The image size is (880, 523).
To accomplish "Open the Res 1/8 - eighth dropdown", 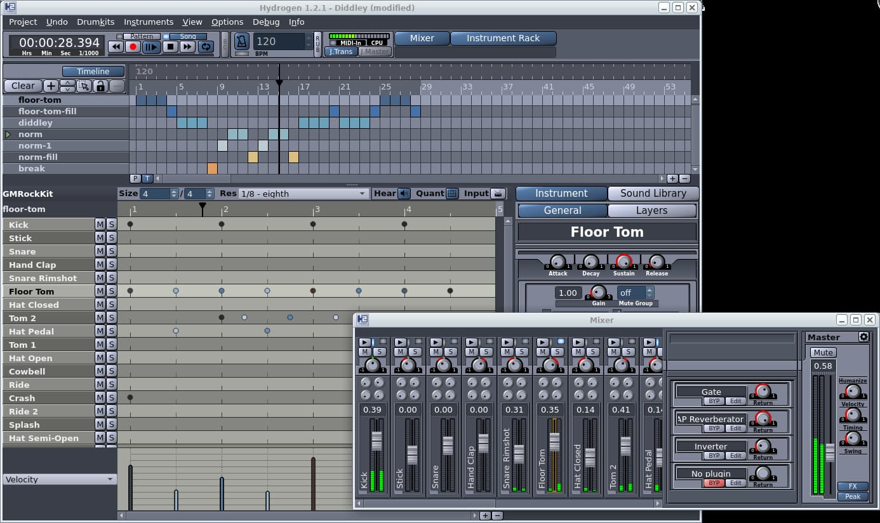I will (x=303, y=194).
